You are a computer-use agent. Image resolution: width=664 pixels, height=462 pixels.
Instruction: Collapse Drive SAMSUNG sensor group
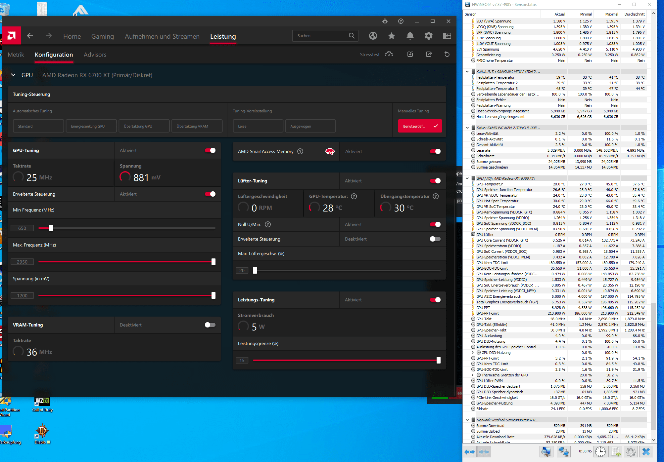click(467, 128)
